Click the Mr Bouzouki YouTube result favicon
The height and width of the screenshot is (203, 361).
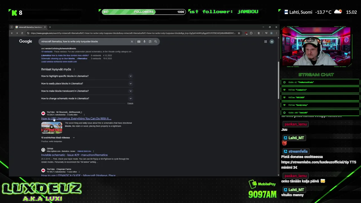coord(43,113)
